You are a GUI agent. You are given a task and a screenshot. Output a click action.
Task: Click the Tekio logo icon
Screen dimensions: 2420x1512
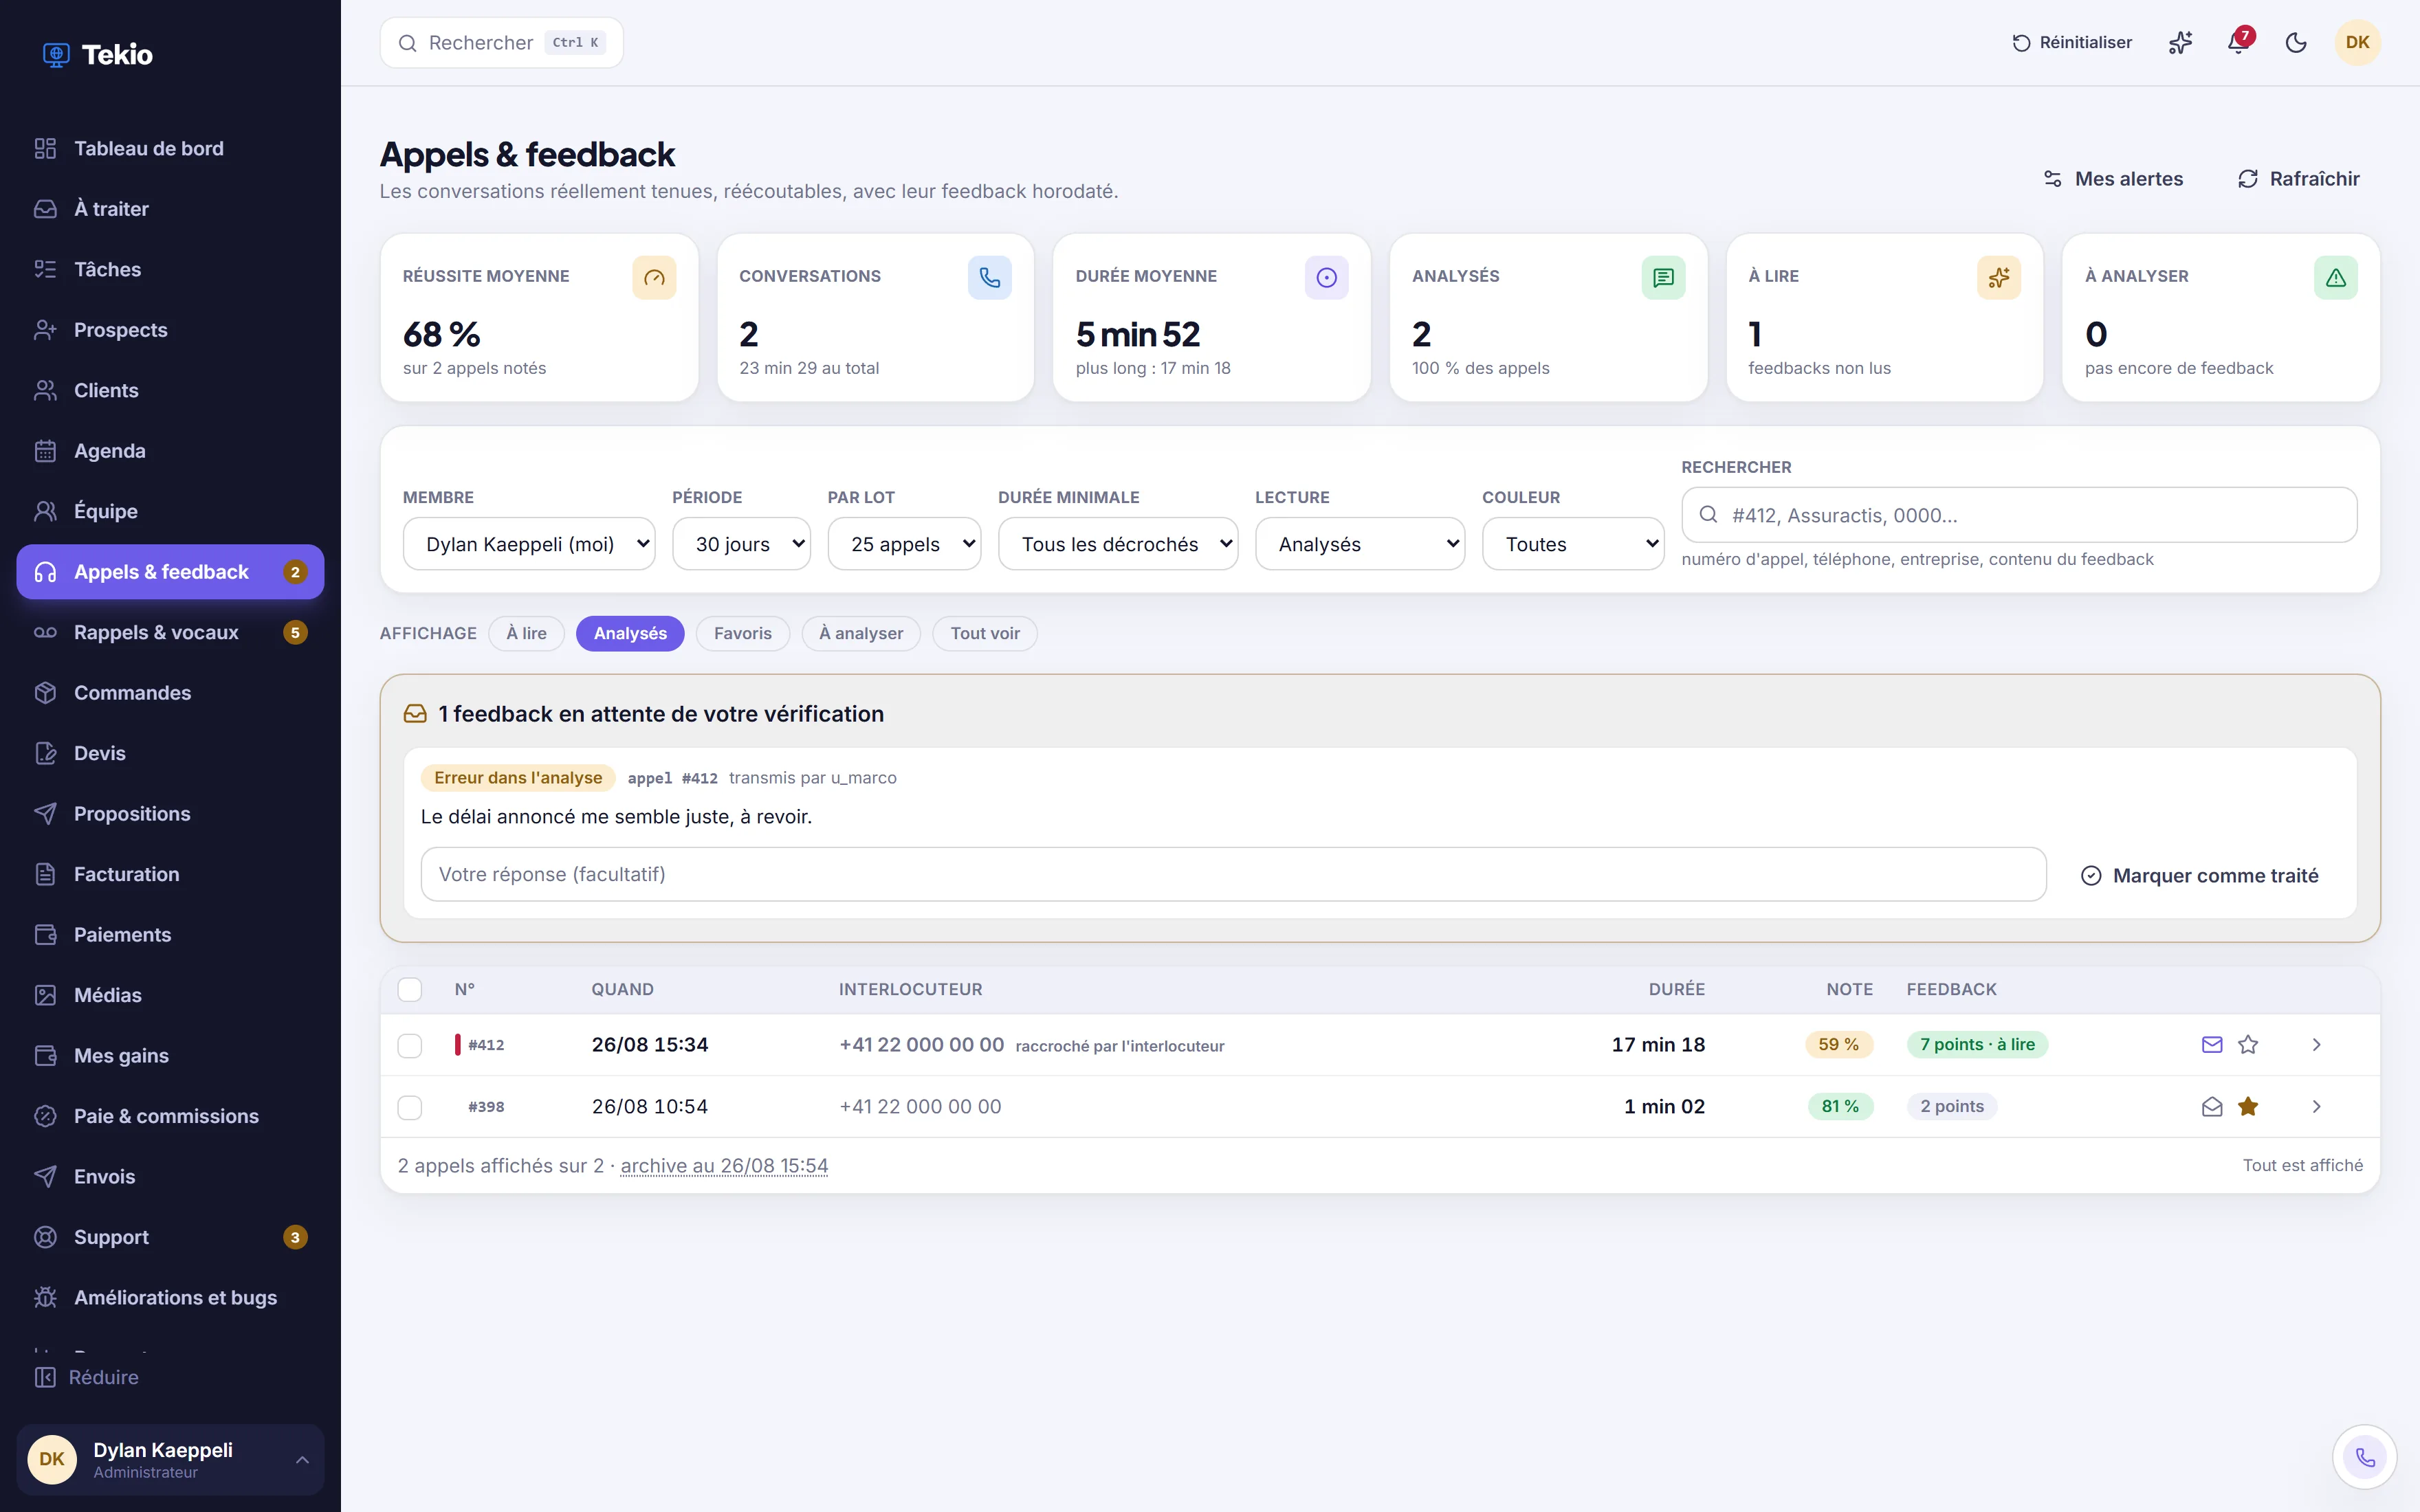pyautogui.click(x=56, y=55)
